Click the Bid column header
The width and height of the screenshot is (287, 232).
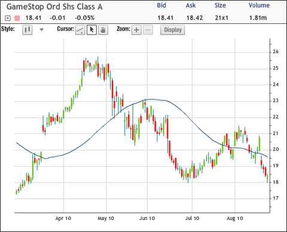161,5
